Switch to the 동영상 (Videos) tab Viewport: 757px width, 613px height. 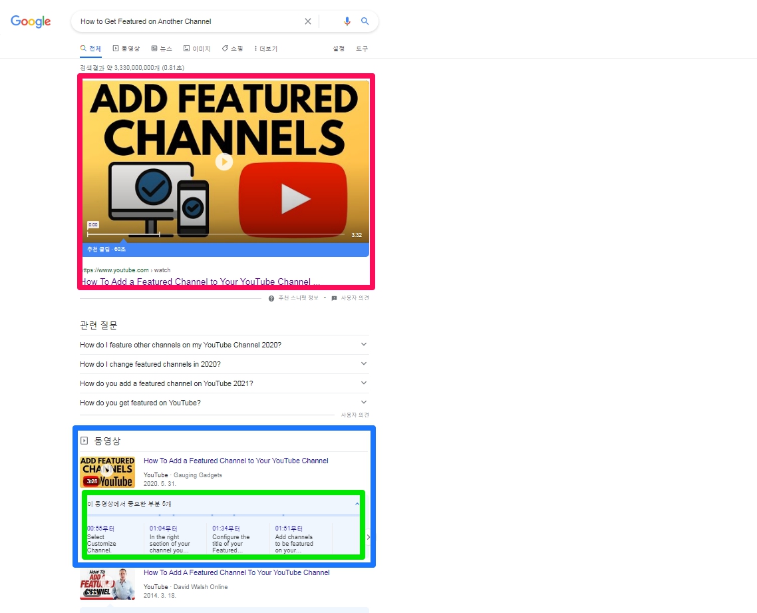point(126,49)
